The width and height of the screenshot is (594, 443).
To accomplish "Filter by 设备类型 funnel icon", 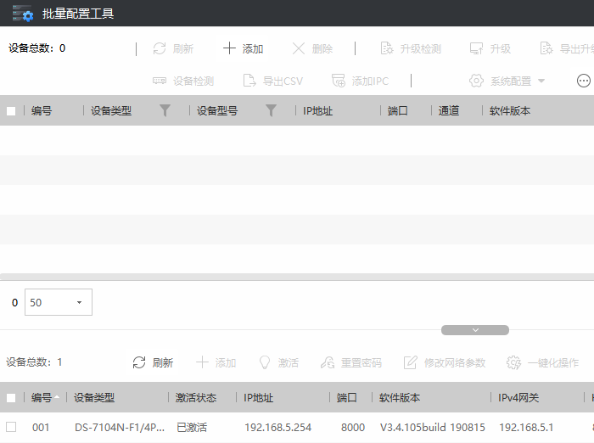I will click(x=165, y=110).
